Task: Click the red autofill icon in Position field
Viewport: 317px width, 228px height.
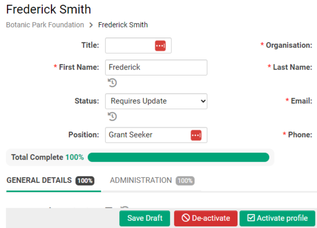Action: [x=196, y=135]
